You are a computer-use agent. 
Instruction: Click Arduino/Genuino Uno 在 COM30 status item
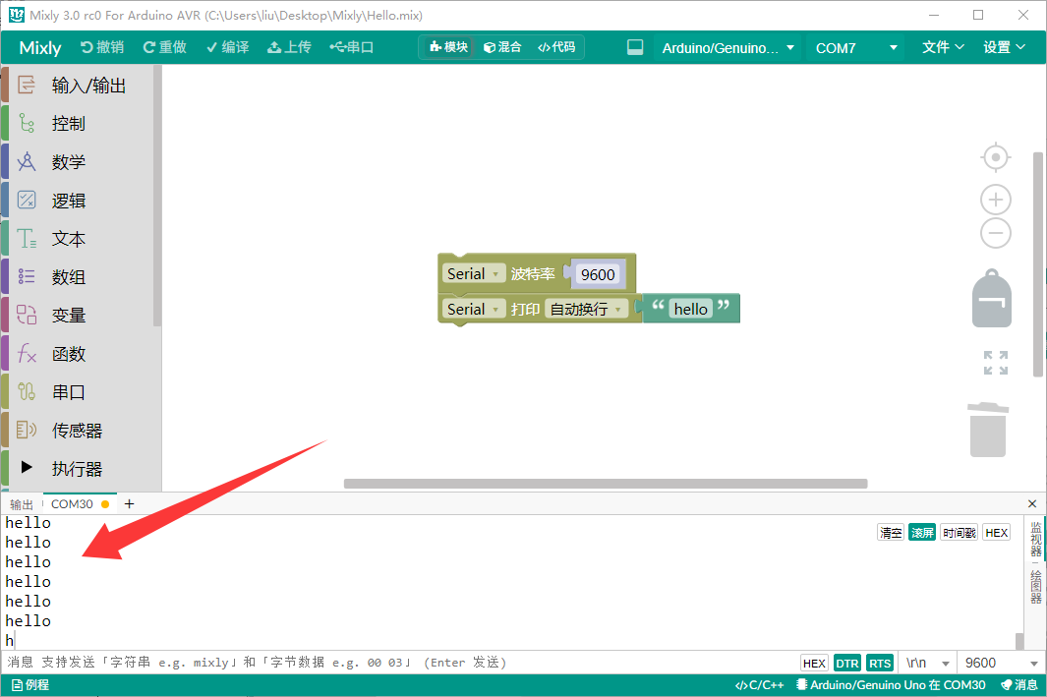coord(891,685)
